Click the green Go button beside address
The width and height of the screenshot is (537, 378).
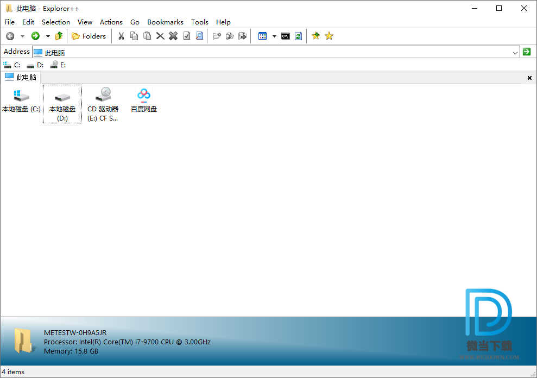[527, 52]
